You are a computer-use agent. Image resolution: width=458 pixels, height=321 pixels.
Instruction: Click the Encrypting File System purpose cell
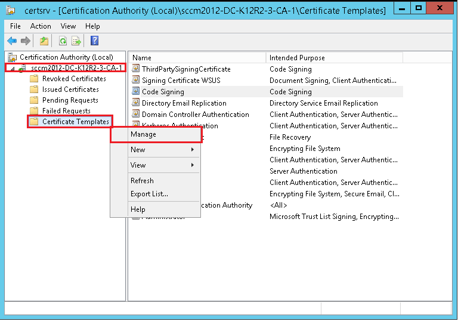[x=305, y=149]
